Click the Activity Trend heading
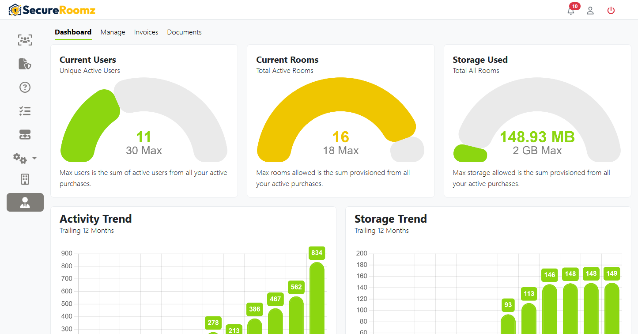638x334 pixels. [96, 219]
